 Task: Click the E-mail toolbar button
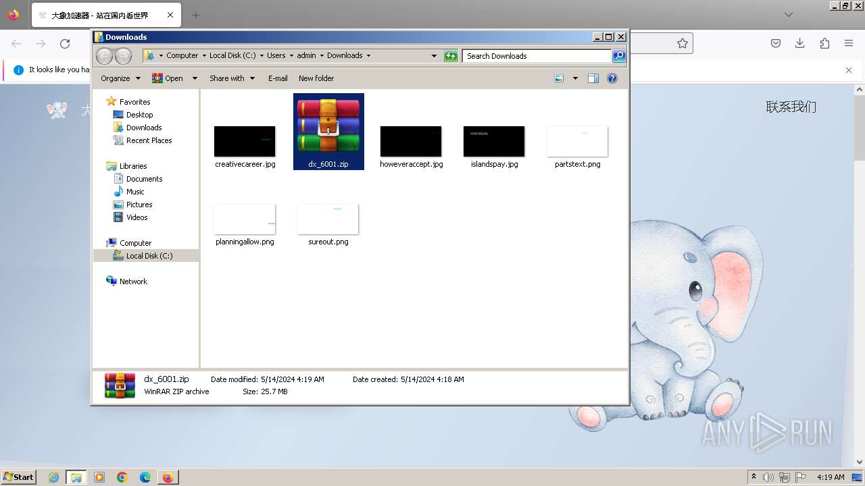[278, 78]
